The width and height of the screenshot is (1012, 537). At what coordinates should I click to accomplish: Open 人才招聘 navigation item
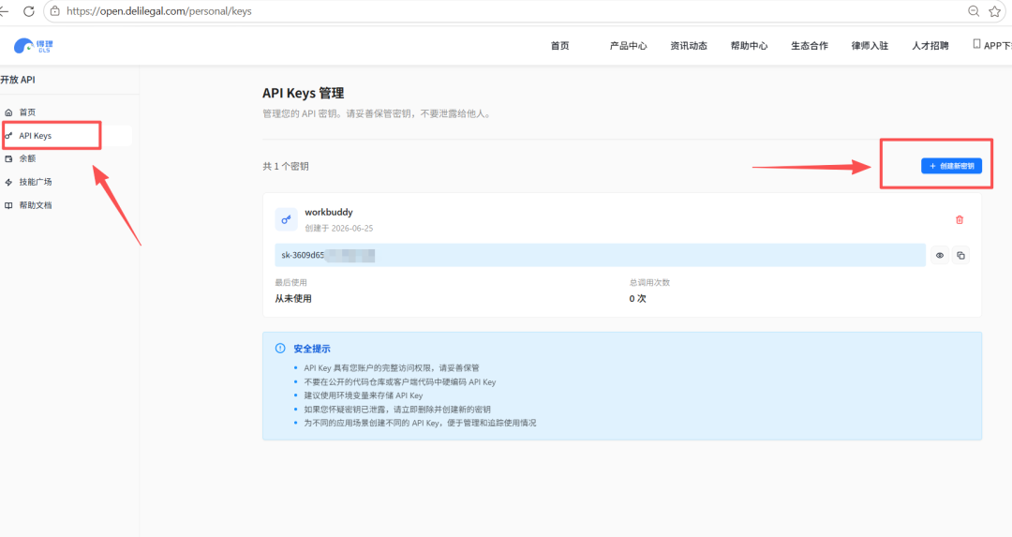(x=930, y=46)
